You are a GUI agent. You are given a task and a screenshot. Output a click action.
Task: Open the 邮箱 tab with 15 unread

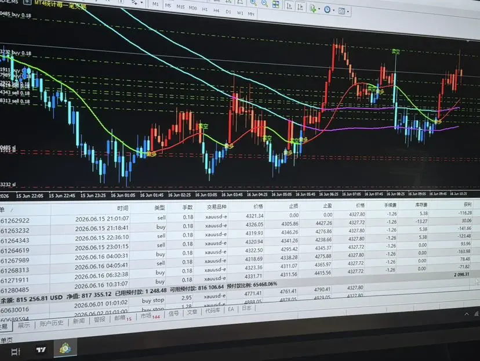point(123,318)
